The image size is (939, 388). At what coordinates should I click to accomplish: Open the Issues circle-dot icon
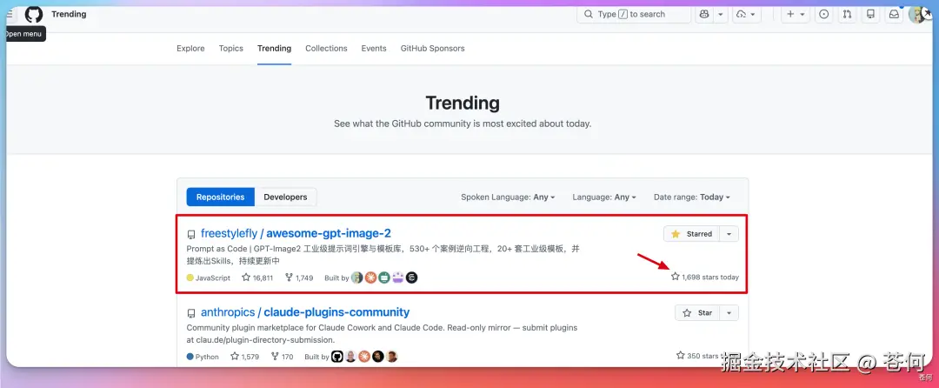(x=824, y=15)
